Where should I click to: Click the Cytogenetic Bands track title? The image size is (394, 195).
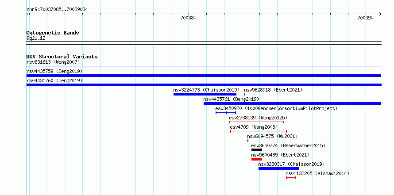click(53, 33)
